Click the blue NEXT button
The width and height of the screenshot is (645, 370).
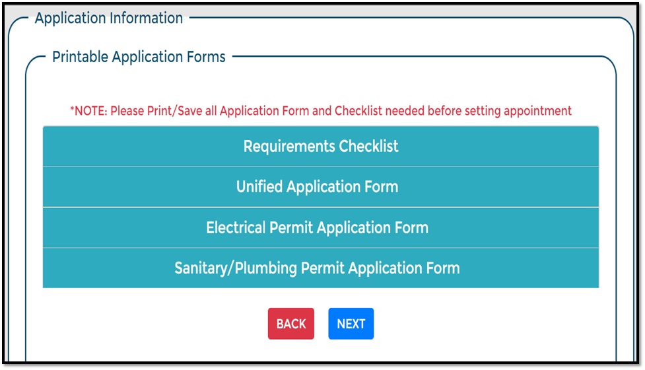tap(351, 324)
